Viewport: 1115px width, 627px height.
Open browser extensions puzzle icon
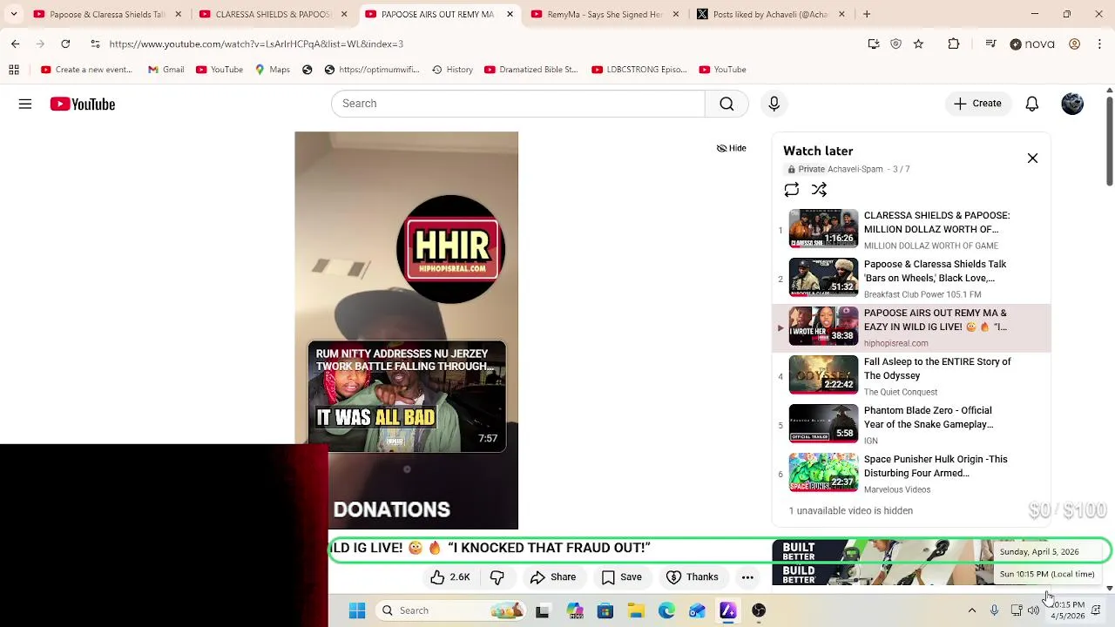pyautogui.click(x=954, y=44)
